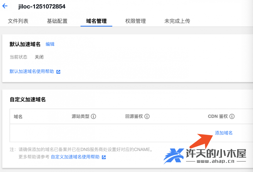Image resolution: width=253 pixels, height=172 pixels.
Task: Click the 回源鉴权 column header
Action: pos(134,116)
